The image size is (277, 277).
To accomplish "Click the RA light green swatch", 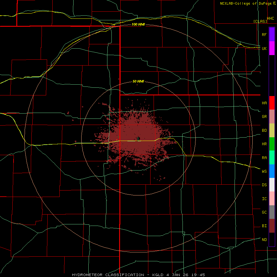I will click(x=272, y=158).
